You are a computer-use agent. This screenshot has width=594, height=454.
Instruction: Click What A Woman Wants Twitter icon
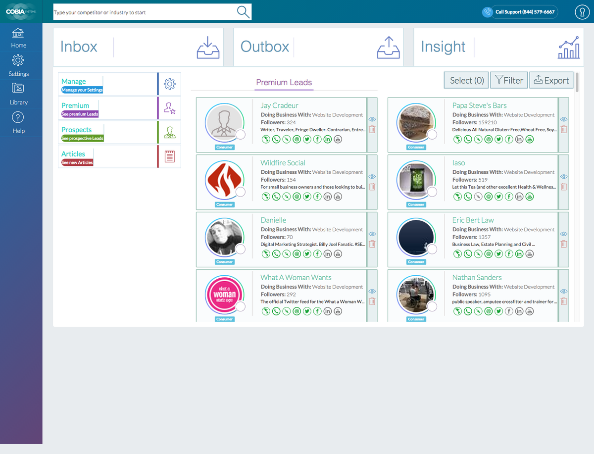(x=307, y=311)
